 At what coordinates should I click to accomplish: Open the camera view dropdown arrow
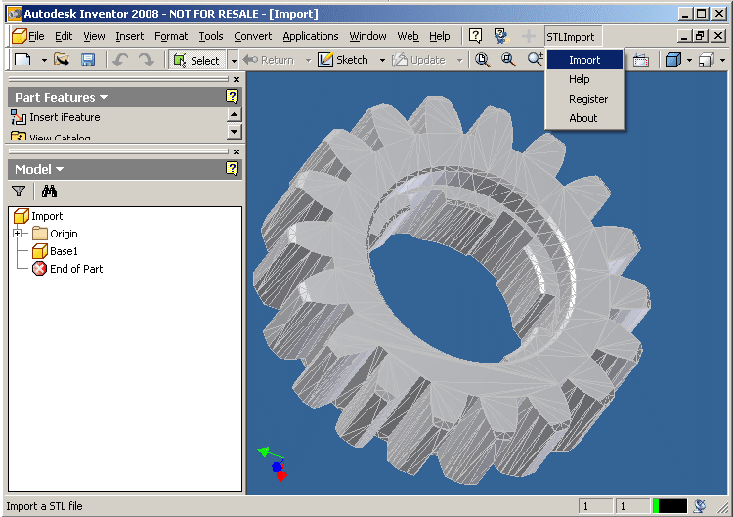(722, 60)
